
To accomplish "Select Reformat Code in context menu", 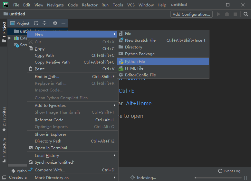I will [73, 120].
